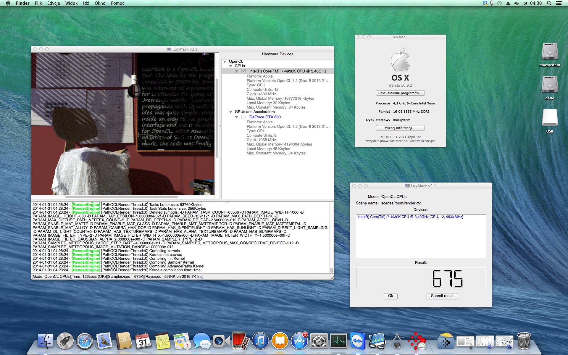The image size is (568, 355).
Task: Click the 675 result score display
Action: pyautogui.click(x=421, y=278)
